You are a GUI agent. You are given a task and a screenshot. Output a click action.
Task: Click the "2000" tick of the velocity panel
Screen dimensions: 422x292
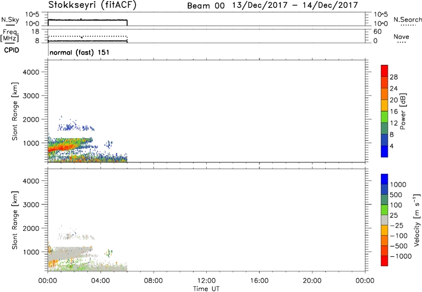tap(31, 228)
